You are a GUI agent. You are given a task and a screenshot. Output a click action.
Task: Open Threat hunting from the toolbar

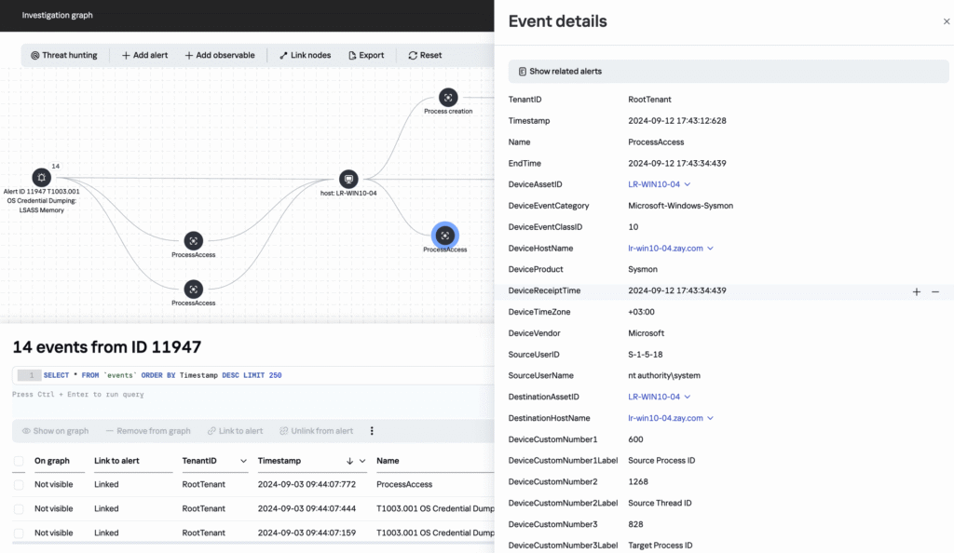click(64, 55)
